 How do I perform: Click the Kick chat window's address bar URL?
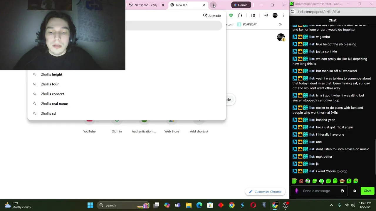(x=319, y=12)
